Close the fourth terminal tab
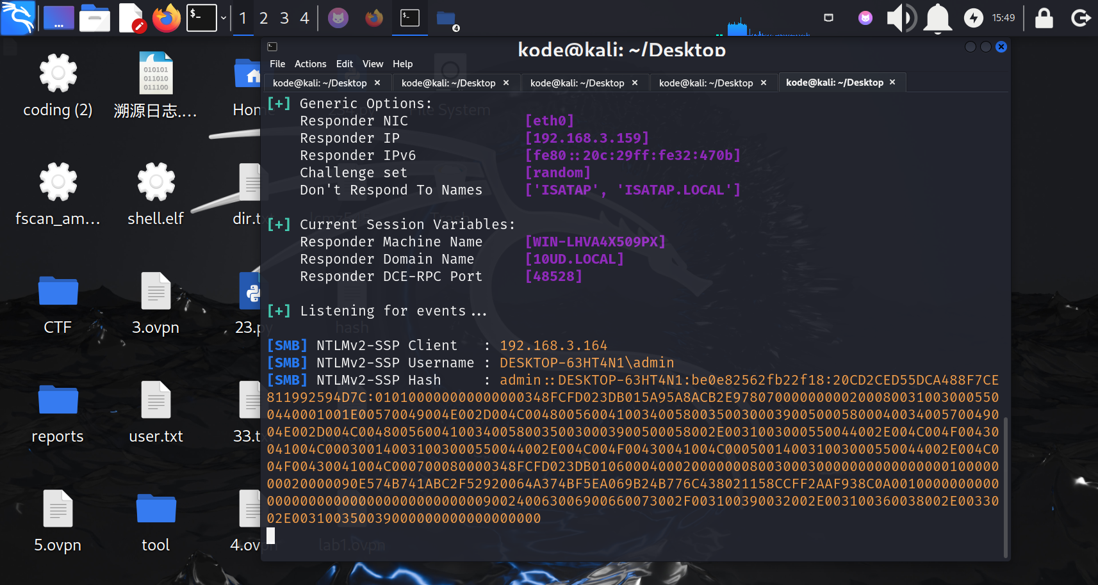Viewport: 1098px width, 585px height. (764, 83)
